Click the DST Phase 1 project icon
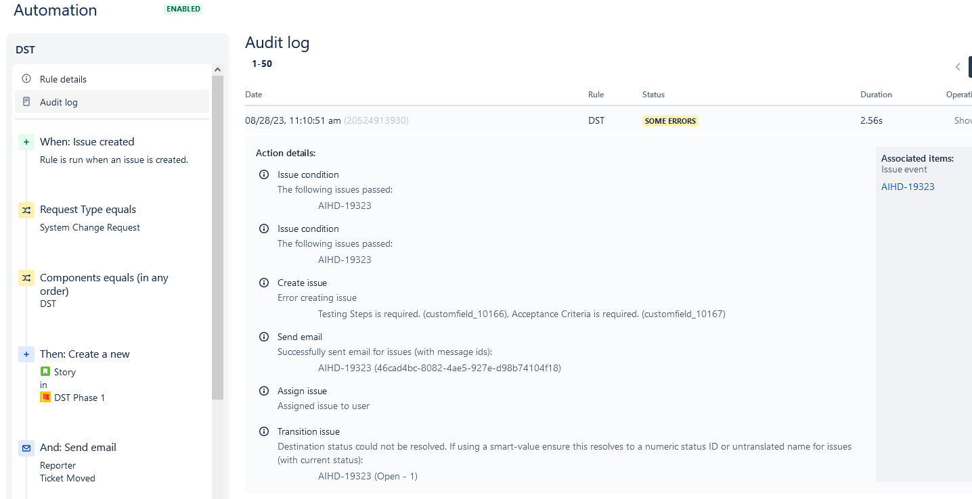 (45, 397)
